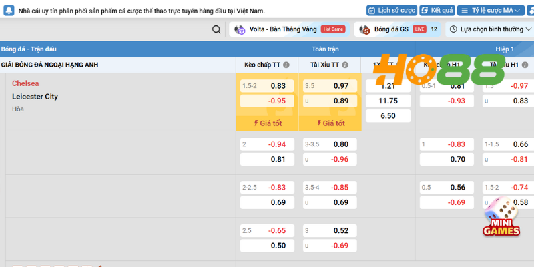Open Bóng đá GS live section
Image resolution: width=534 pixels, height=267 pixels.
click(x=397, y=29)
